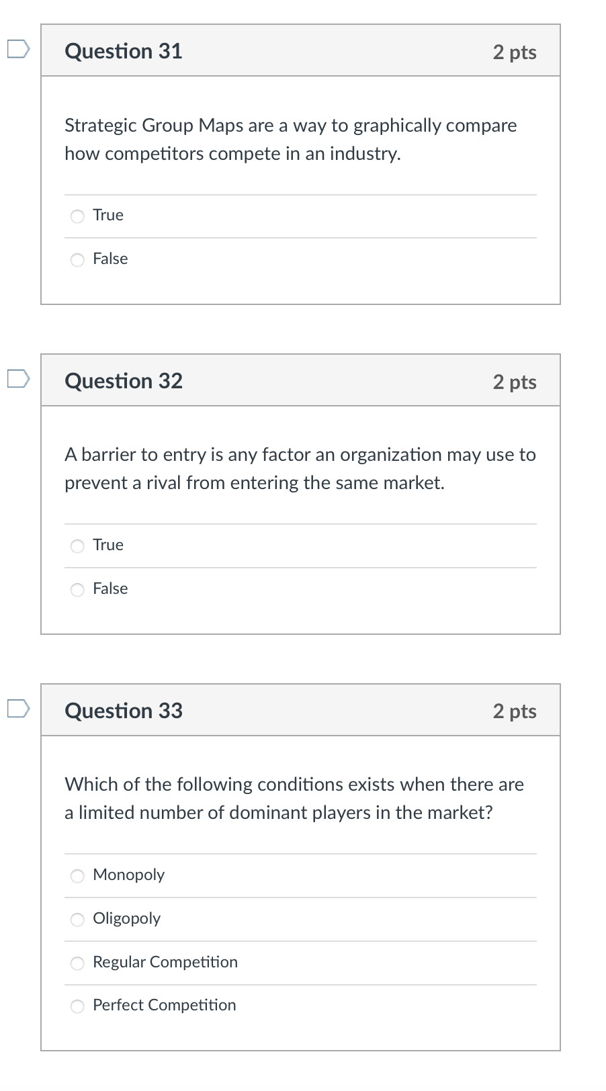The height and width of the screenshot is (1091, 606).
Task: Select False for the barrier to entry question
Action: coord(77,589)
